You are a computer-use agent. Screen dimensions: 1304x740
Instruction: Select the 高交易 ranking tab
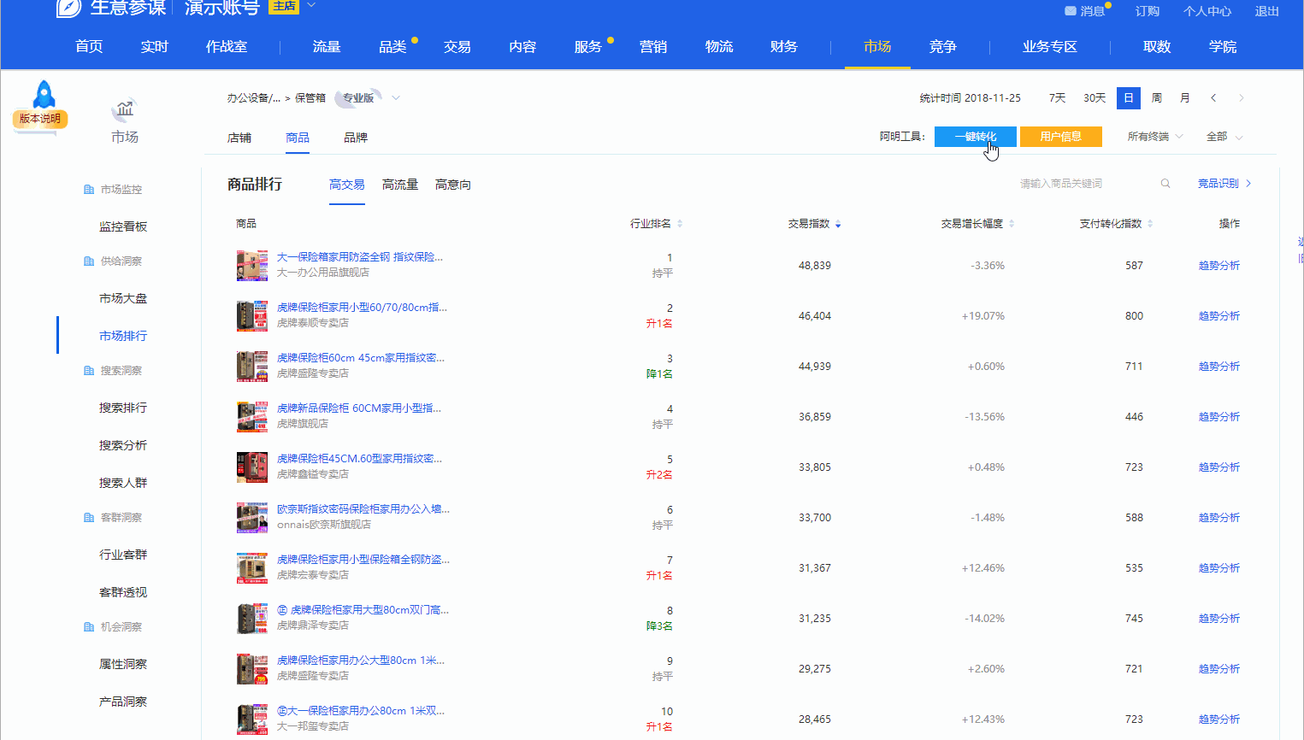[347, 185]
